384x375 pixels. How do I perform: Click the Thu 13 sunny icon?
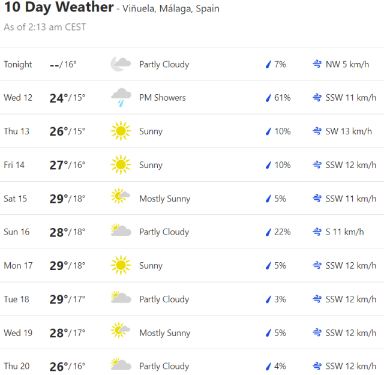tap(121, 131)
